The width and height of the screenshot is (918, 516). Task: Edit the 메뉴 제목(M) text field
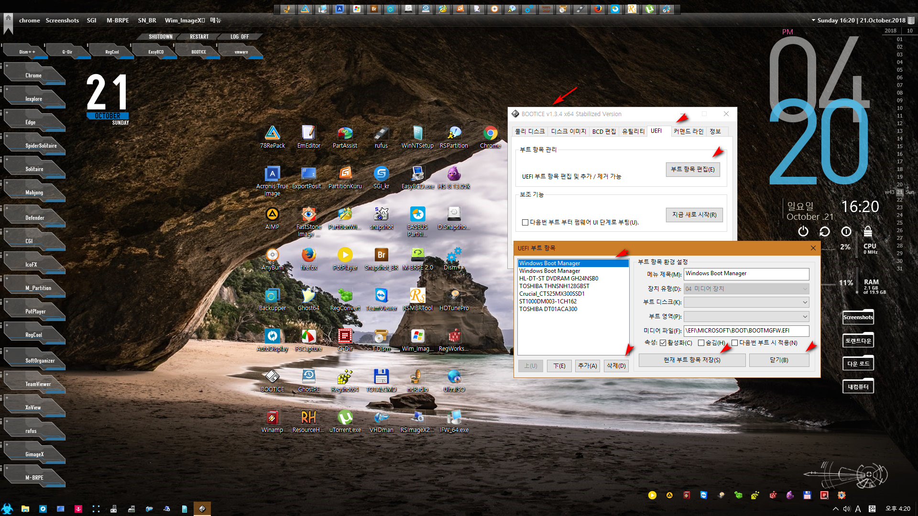click(x=746, y=274)
